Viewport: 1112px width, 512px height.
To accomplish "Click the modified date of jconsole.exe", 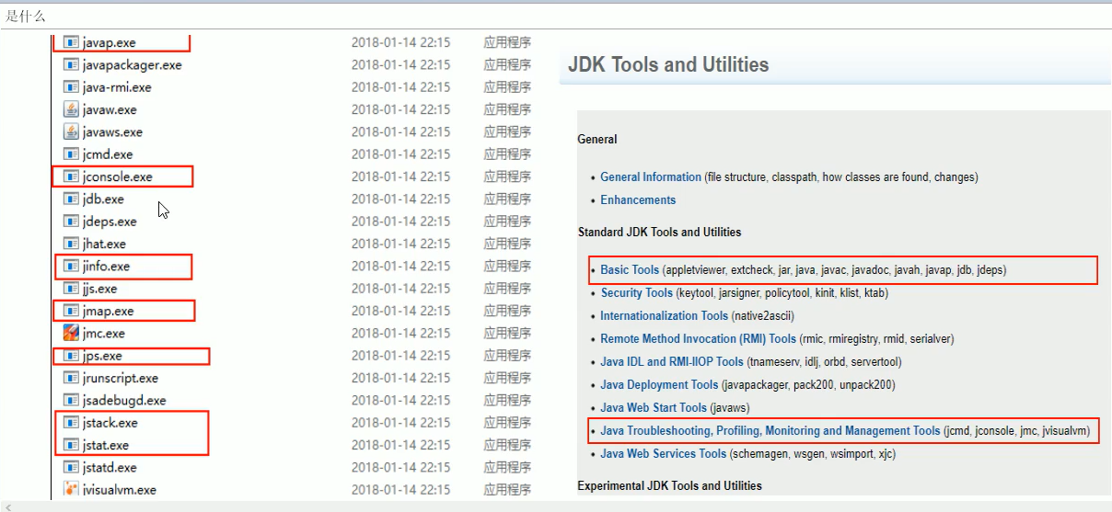I will pyautogui.click(x=400, y=176).
